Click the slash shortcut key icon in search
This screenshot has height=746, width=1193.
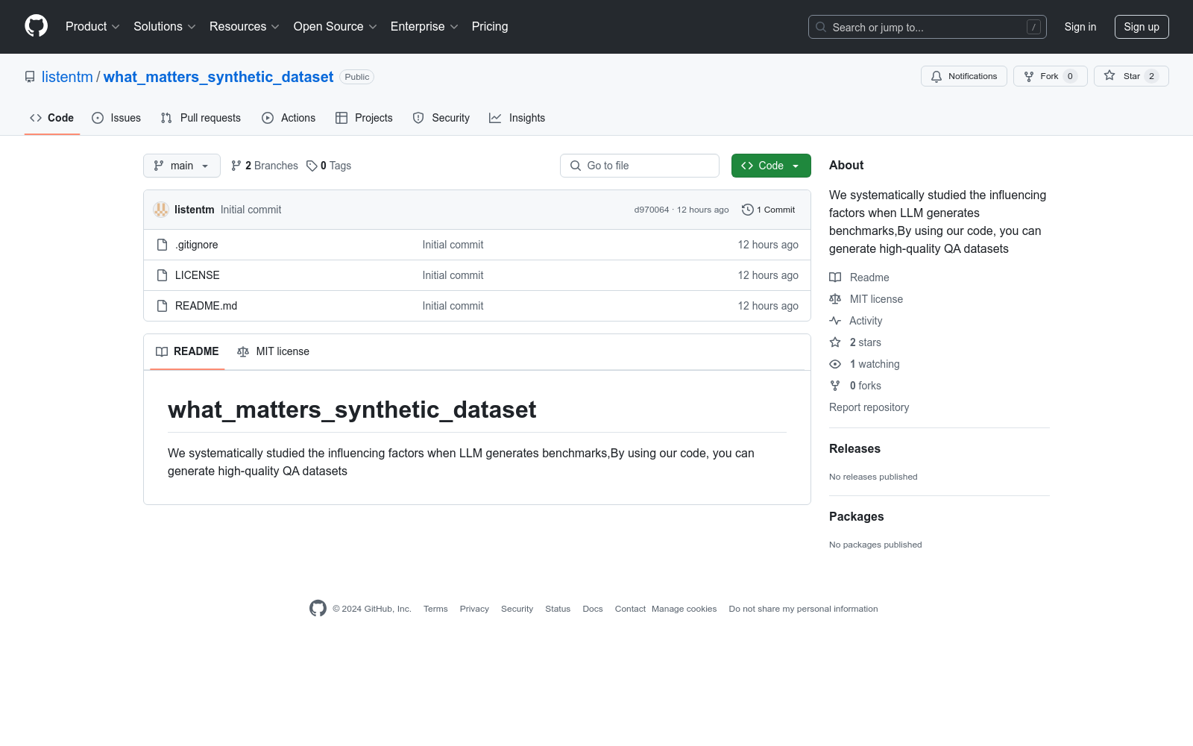click(x=1033, y=27)
